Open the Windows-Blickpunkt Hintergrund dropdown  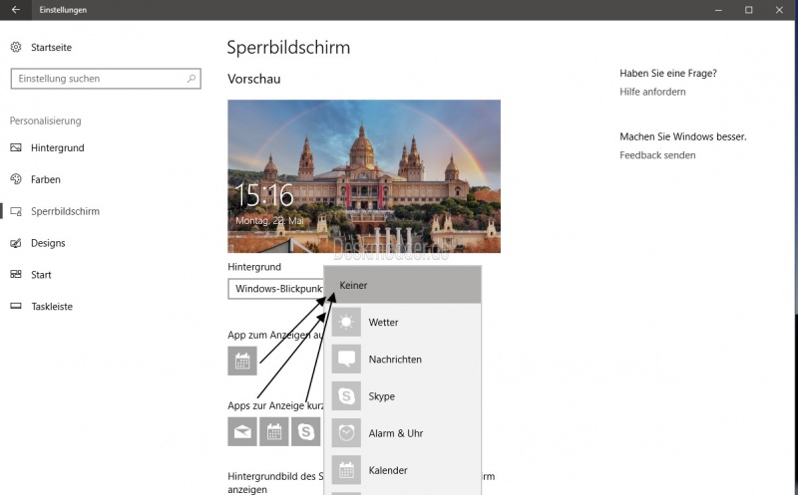276,289
